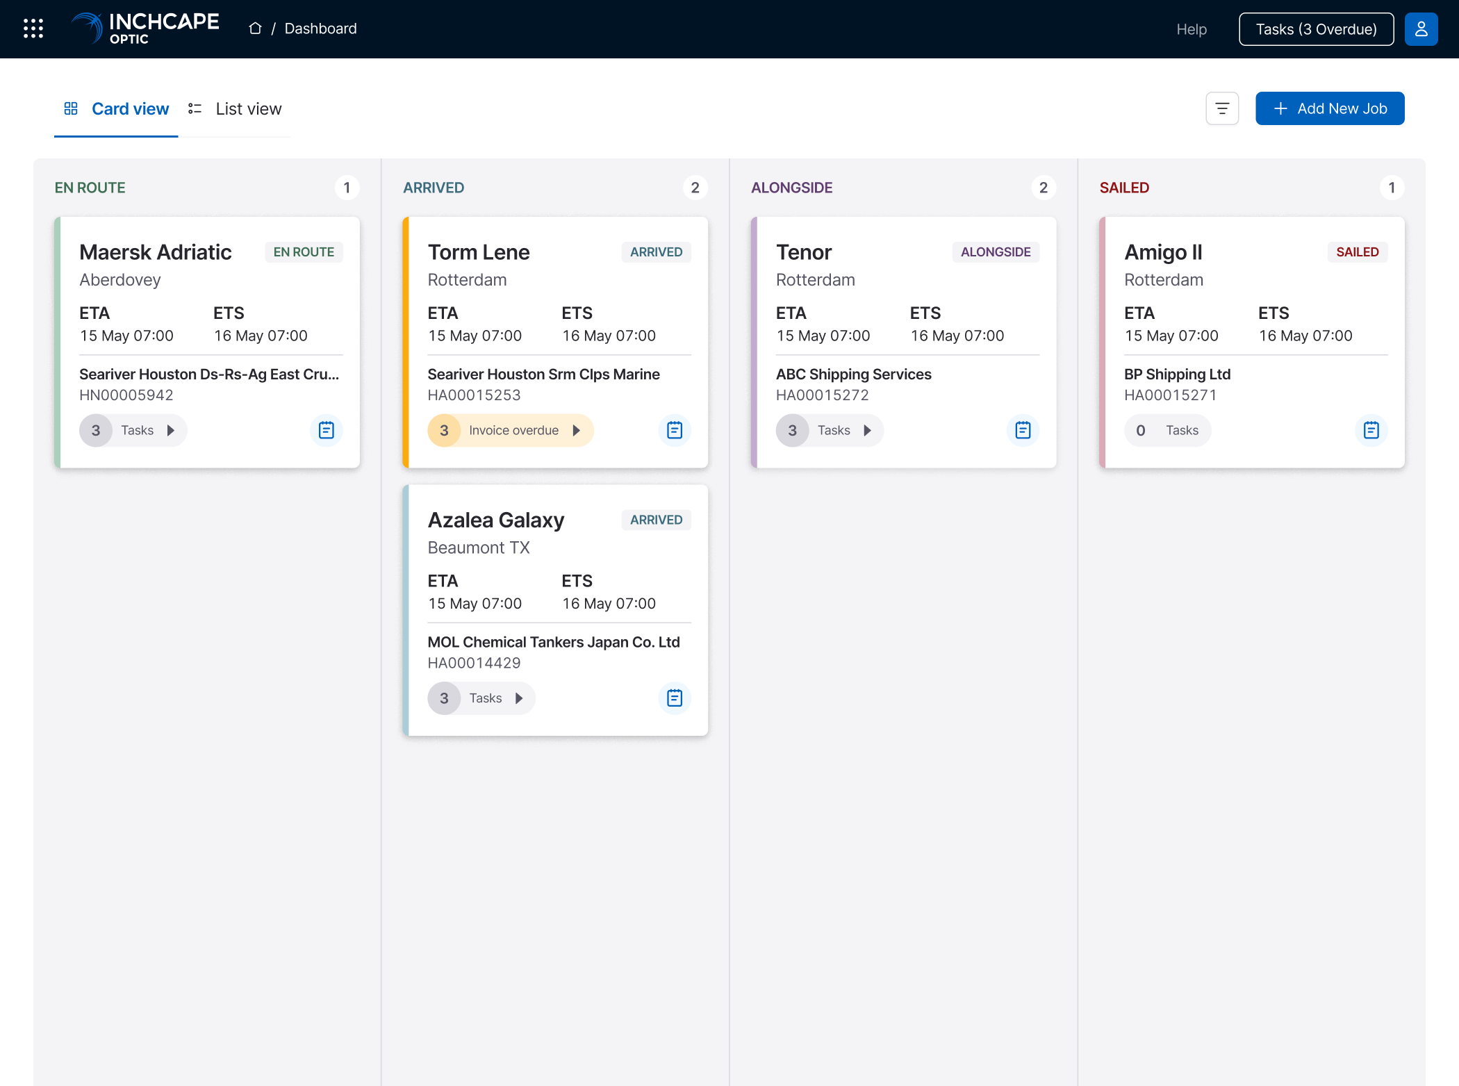The height and width of the screenshot is (1086, 1459).
Task: Click SAILED column header
Action: pos(1124,188)
